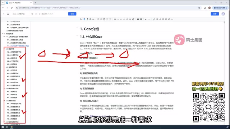
Task: Click the refresh rotate icon in editor toolbar
Action: [x=169, y=19]
